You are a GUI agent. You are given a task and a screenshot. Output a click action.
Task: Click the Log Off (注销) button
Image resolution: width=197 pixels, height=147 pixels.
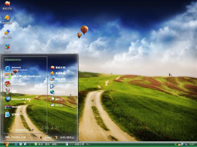[x=46, y=138]
